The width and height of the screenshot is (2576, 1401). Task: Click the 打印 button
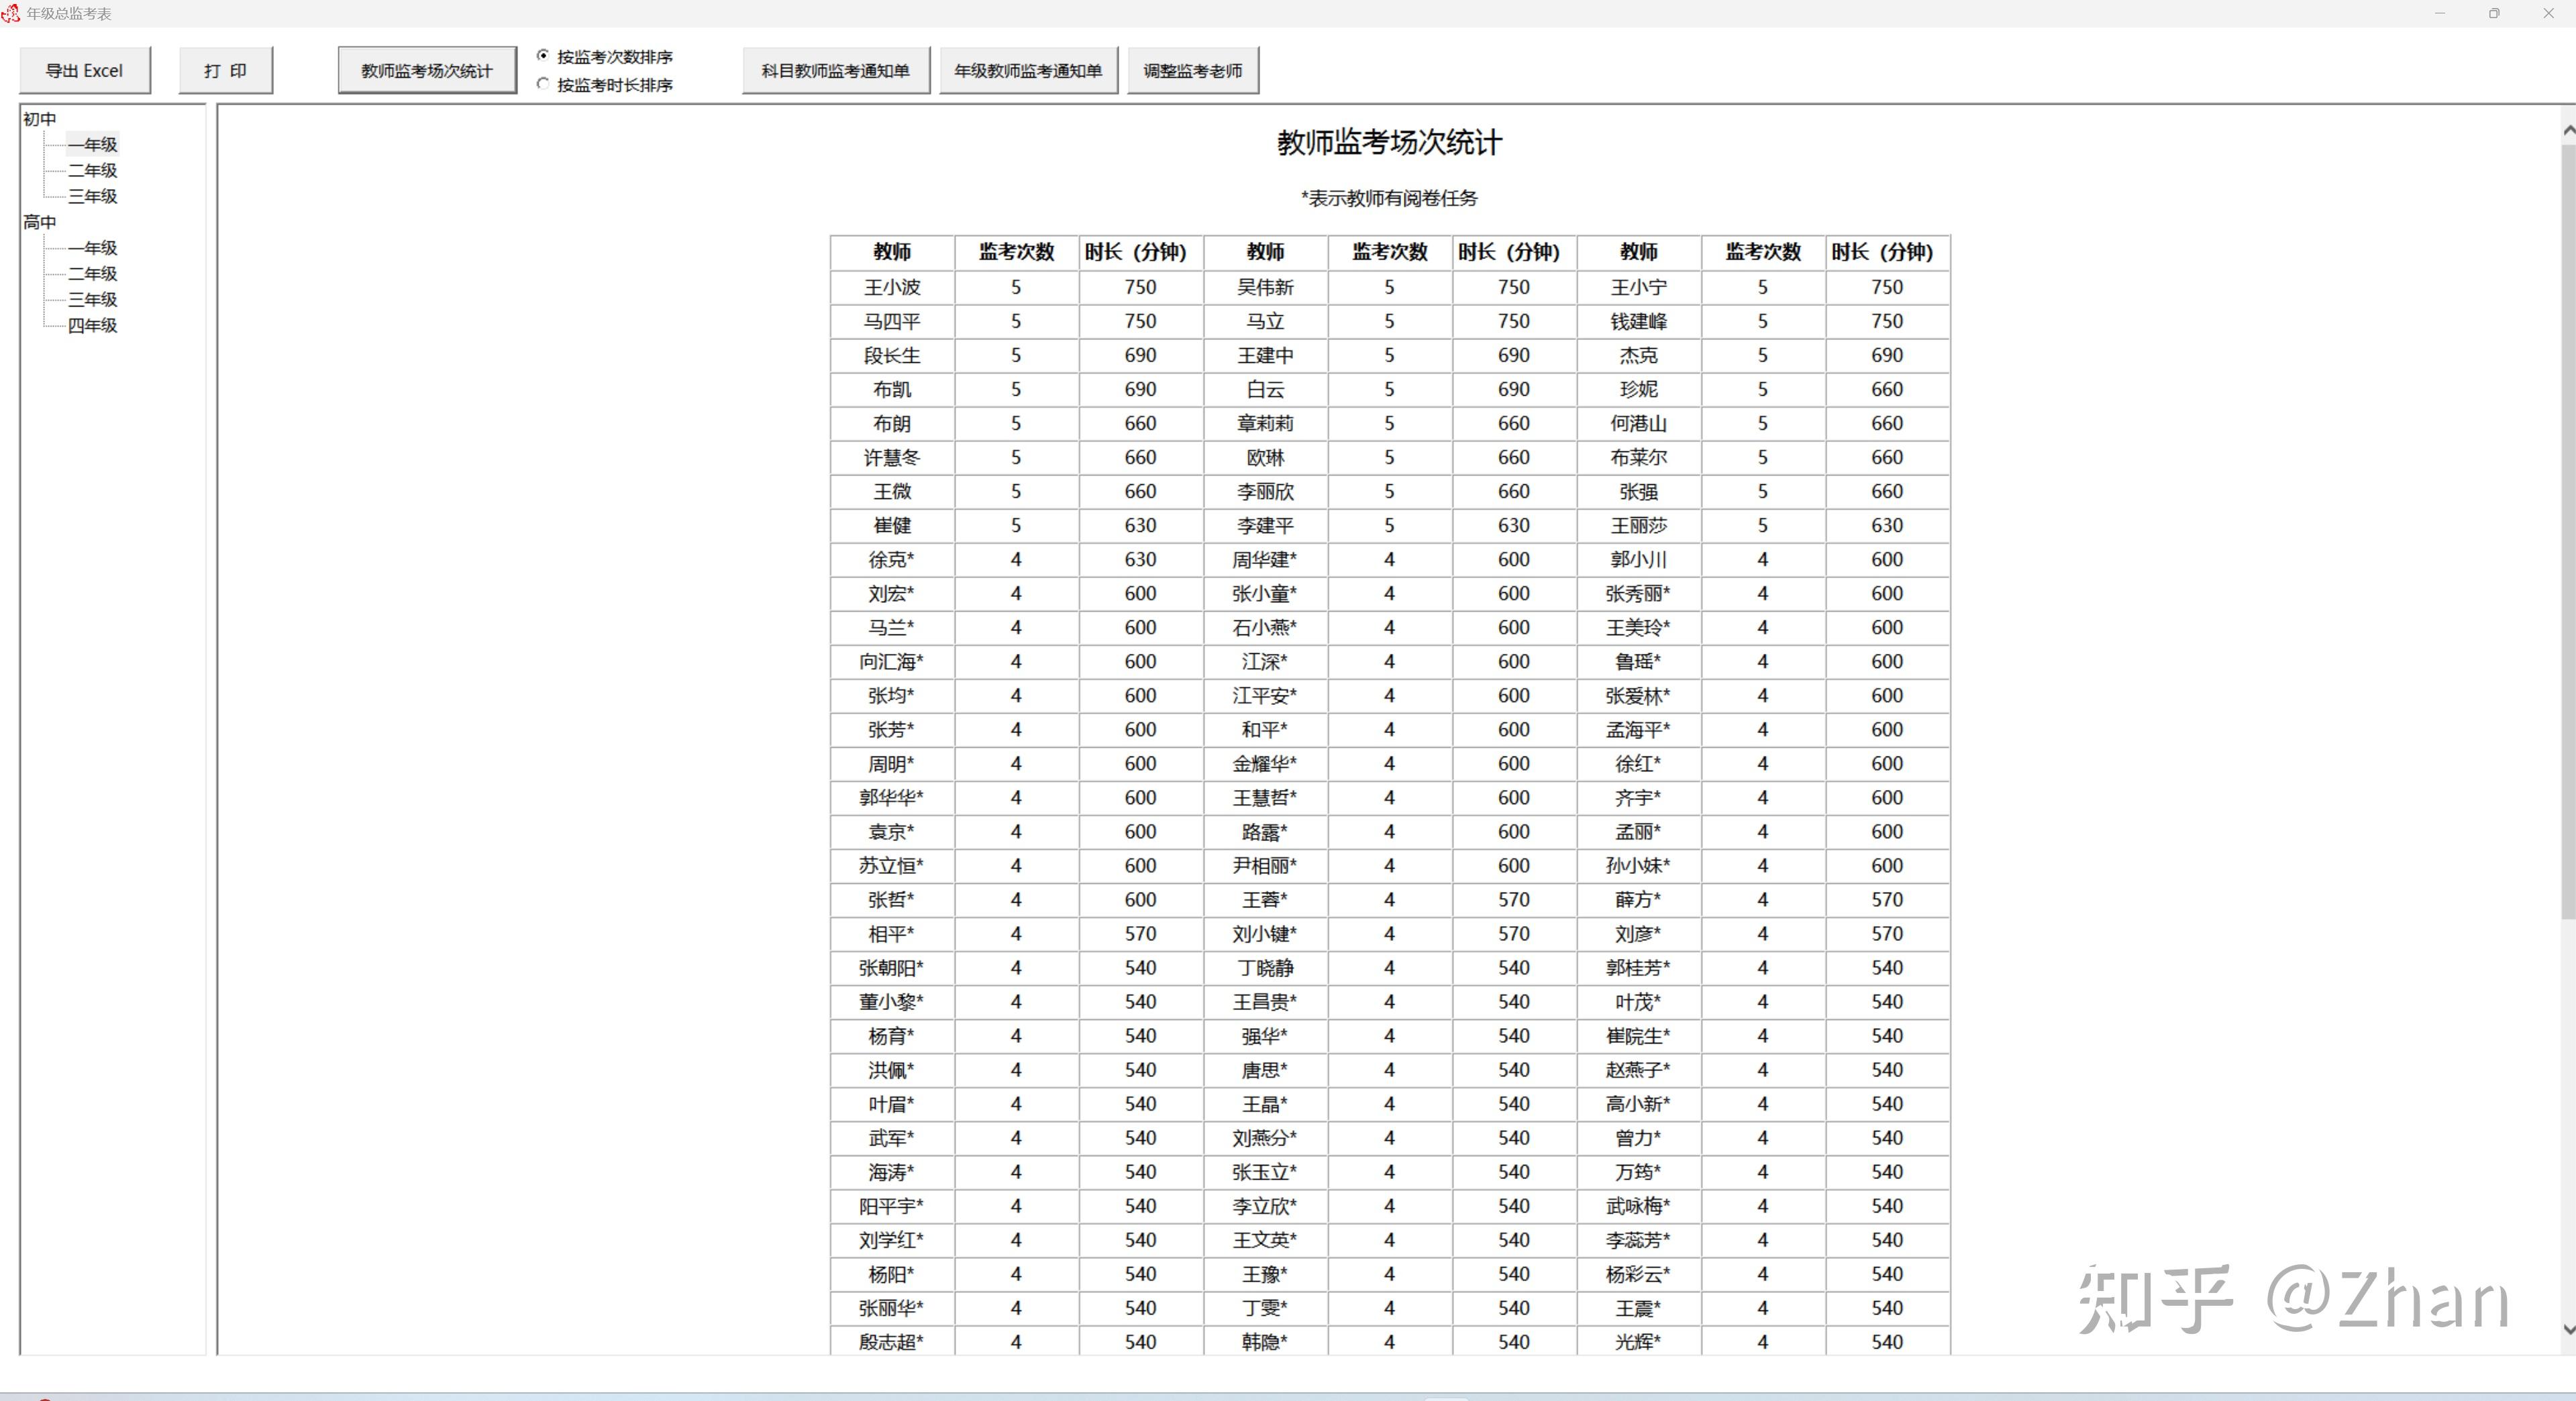point(225,71)
